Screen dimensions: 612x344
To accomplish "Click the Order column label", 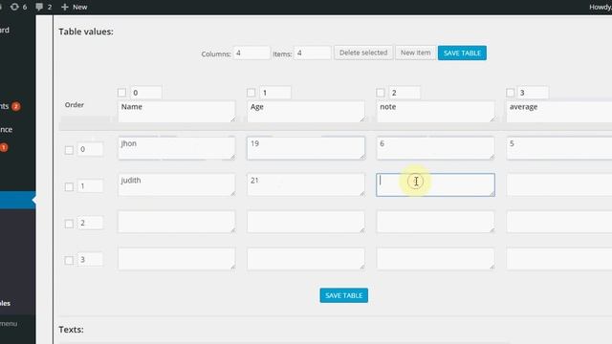I will click(75, 105).
